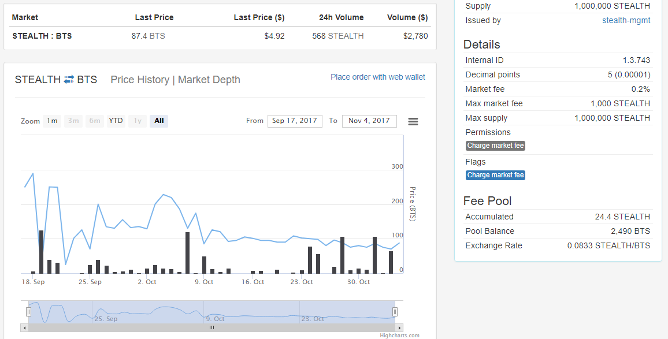Switch to the Market Depth view
This screenshot has width=668, height=339.
click(209, 80)
